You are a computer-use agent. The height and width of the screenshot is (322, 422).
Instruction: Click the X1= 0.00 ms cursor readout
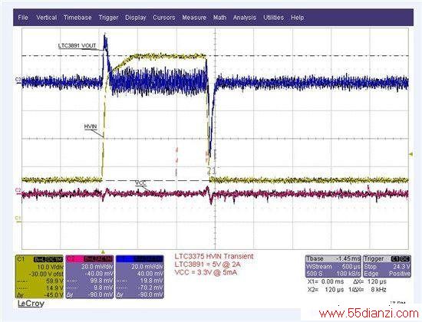[x=325, y=281]
